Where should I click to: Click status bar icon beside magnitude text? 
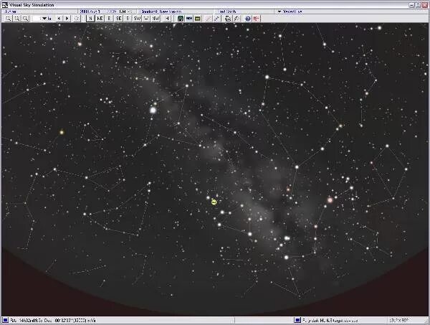[297, 320]
